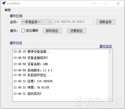Click the log's scroll up arrow
This screenshot has height=109, width=125.
pyautogui.click(x=110, y=52)
